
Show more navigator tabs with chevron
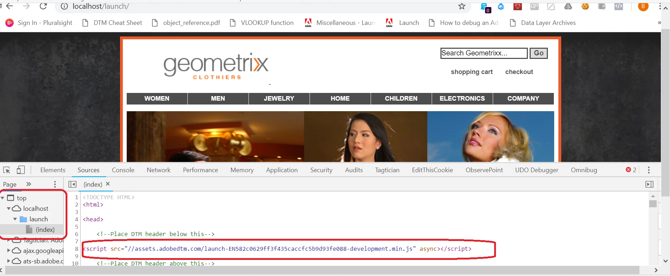tap(29, 184)
